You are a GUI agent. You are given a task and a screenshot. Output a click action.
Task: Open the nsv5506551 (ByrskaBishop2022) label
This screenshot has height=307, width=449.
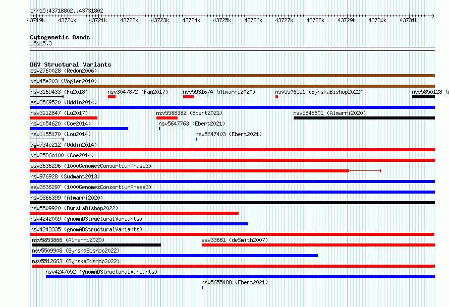pos(319,92)
